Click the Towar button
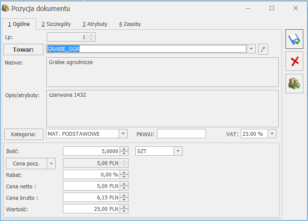308x221 pixels. pyautogui.click(x=23, y=49)
